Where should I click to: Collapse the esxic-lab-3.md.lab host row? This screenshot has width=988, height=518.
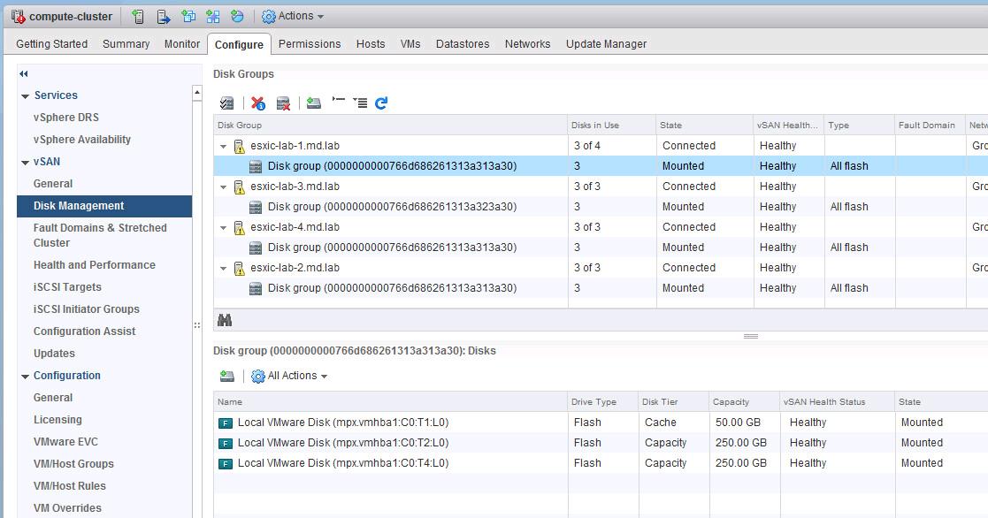[x=223, y=187]
